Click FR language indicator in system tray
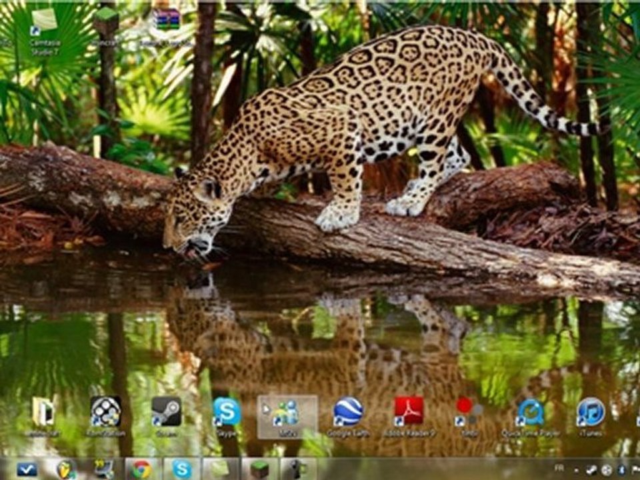 point(559,467)
